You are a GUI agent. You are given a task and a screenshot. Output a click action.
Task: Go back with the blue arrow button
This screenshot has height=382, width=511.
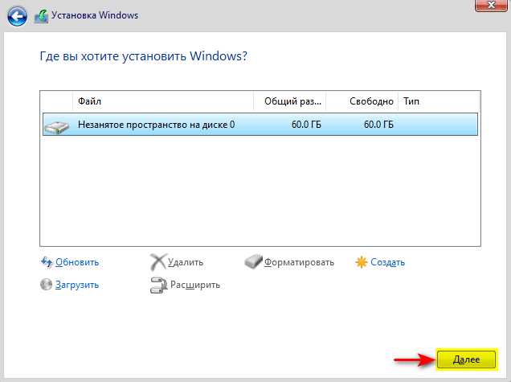tap(17, 16)
